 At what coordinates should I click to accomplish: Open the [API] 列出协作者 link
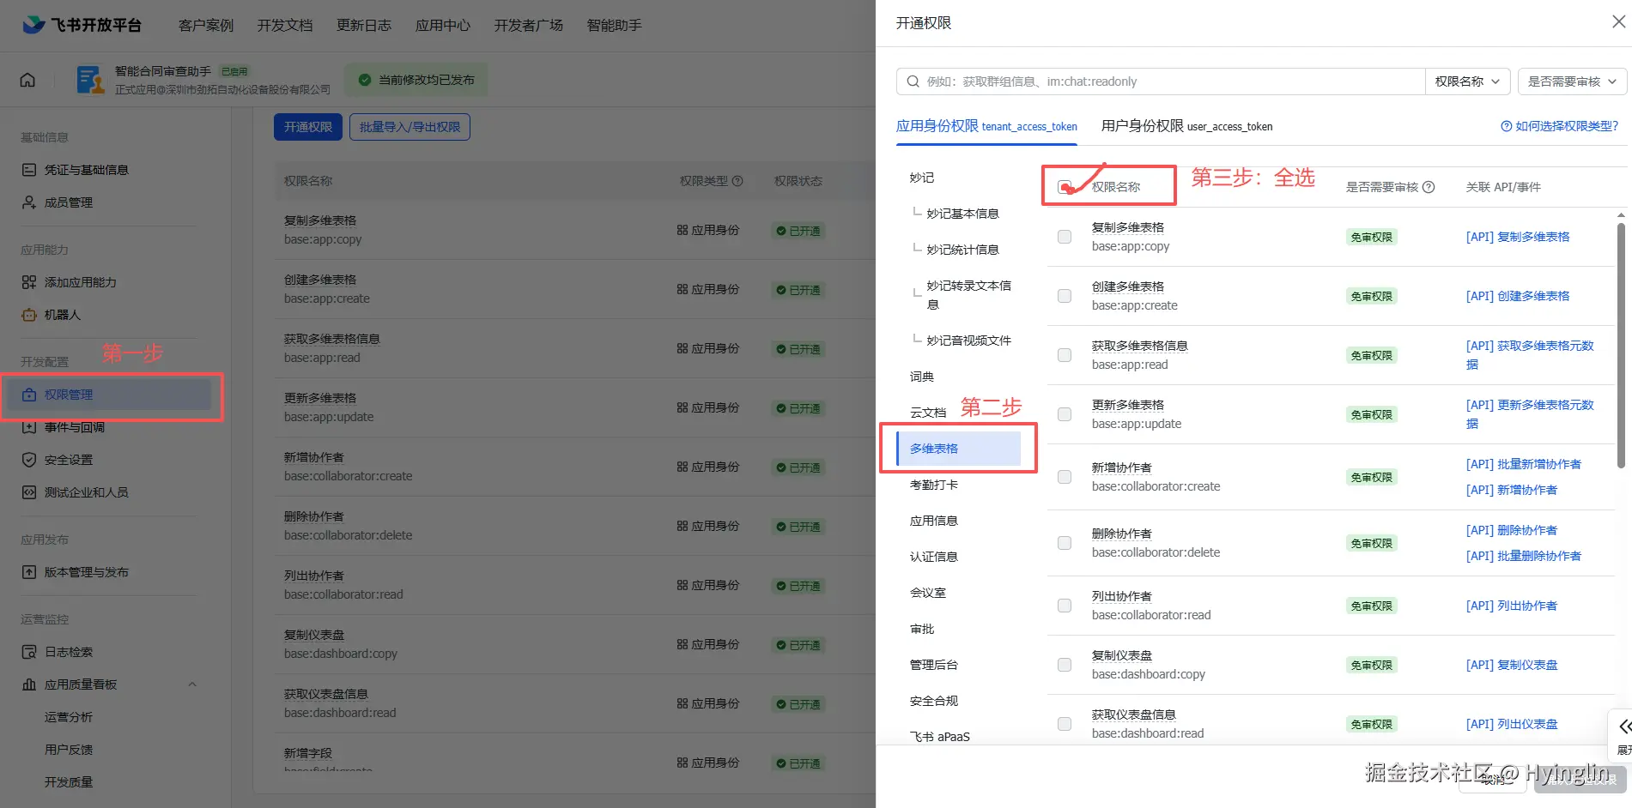pyautogui.click(x=1512, y=606)
